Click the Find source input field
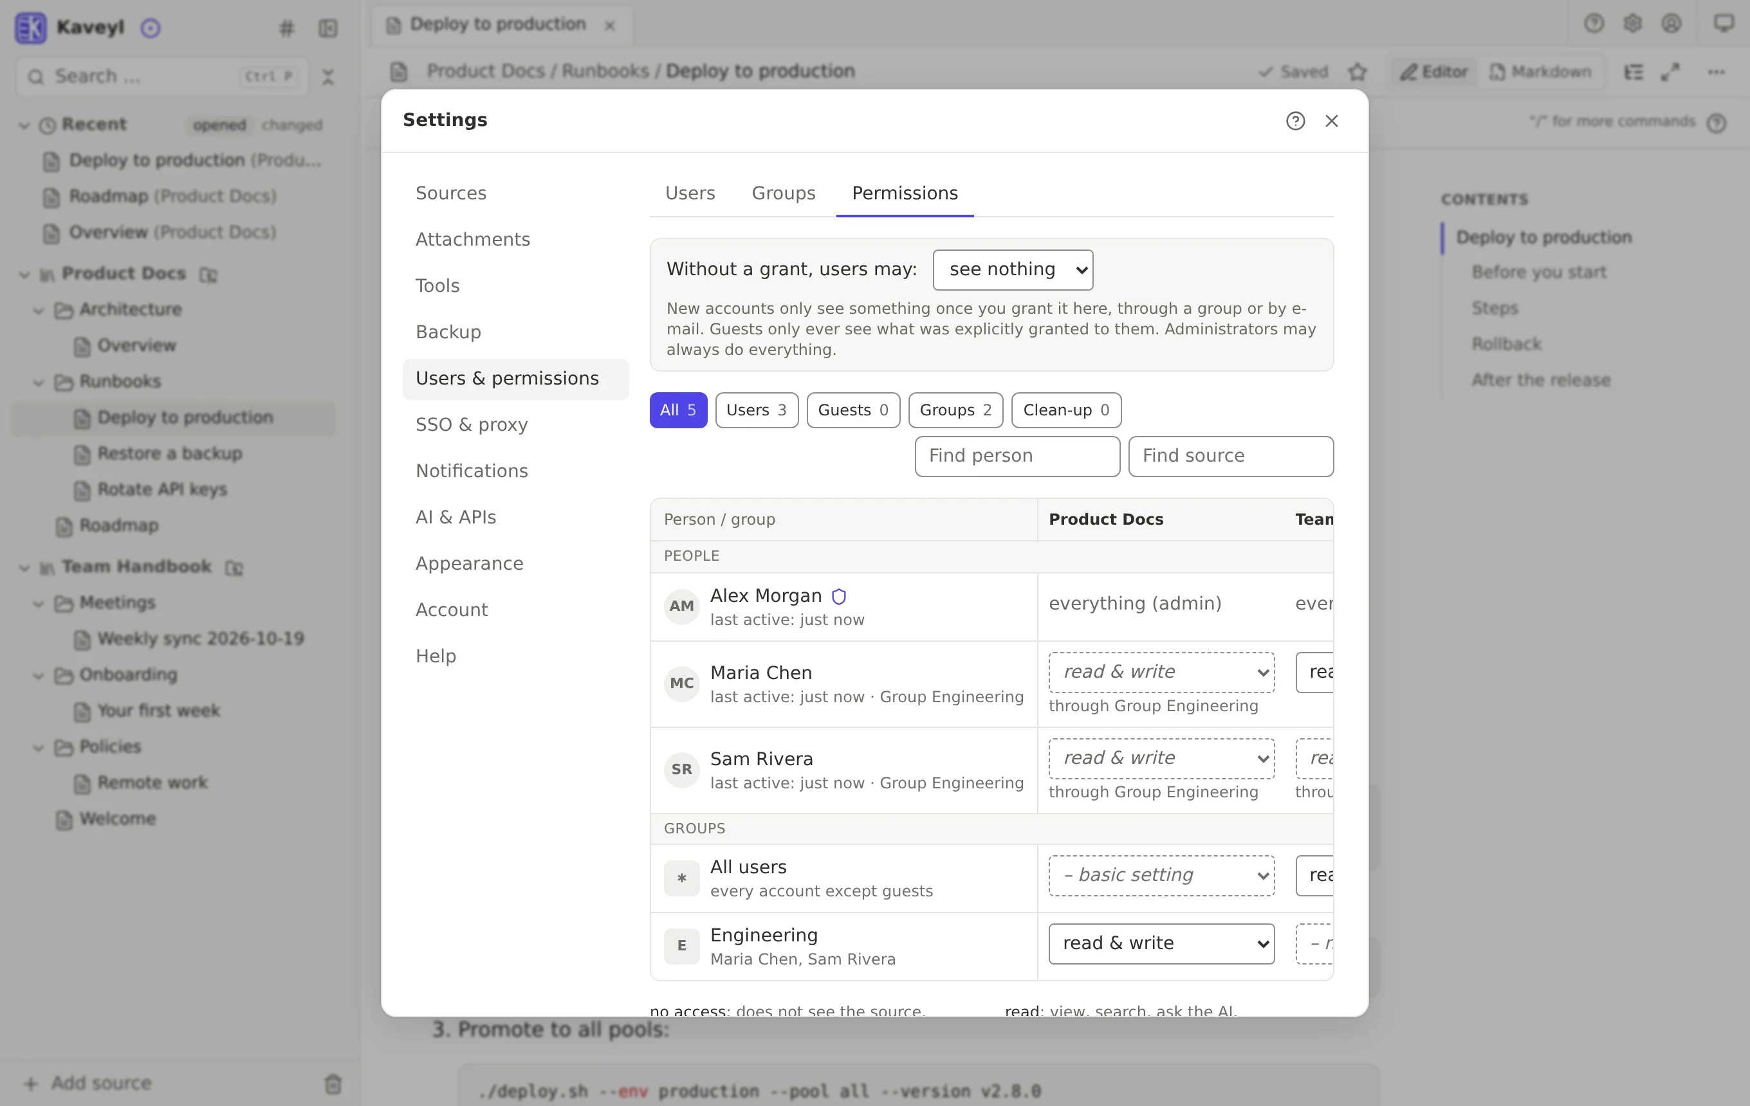 coord(1230,456)
